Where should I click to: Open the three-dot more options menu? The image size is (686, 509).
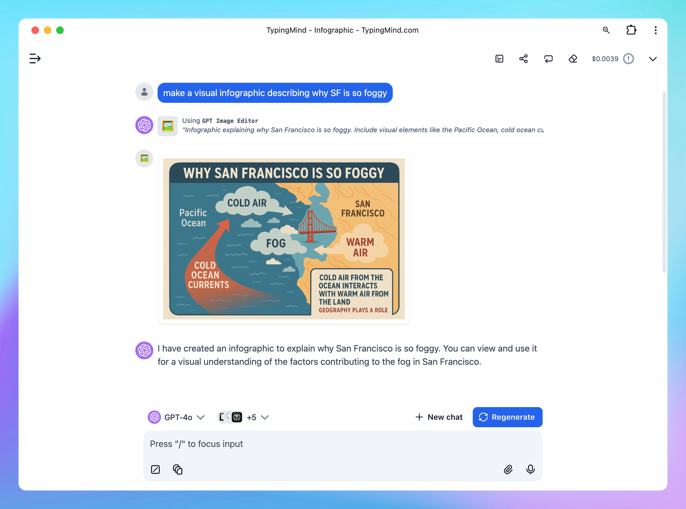656,30
